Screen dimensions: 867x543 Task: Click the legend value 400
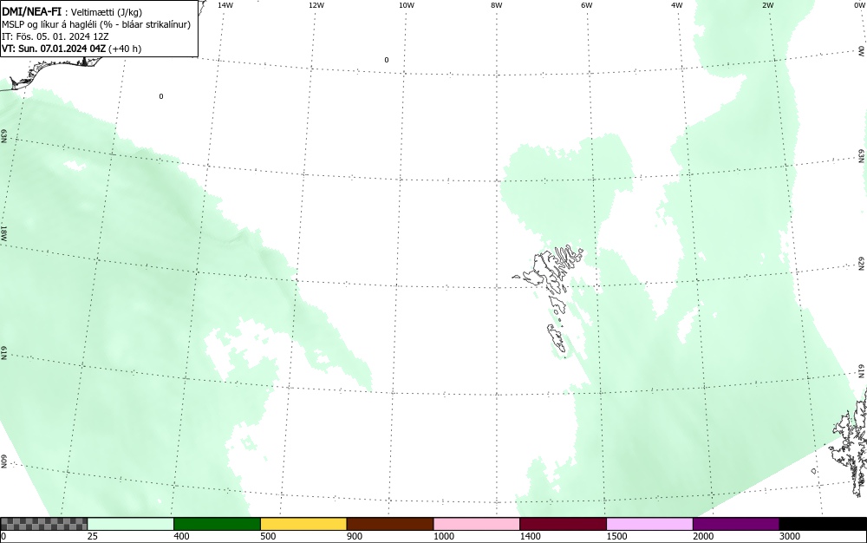(x=181, y=536)
